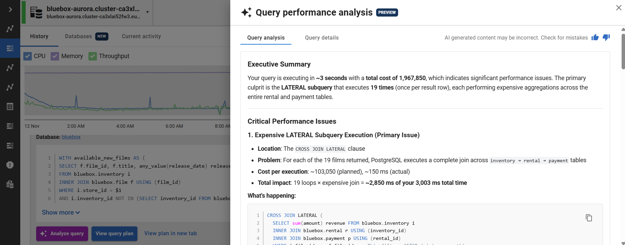
Task: Toggle the Memory checkbox
Action: point(55,56)
